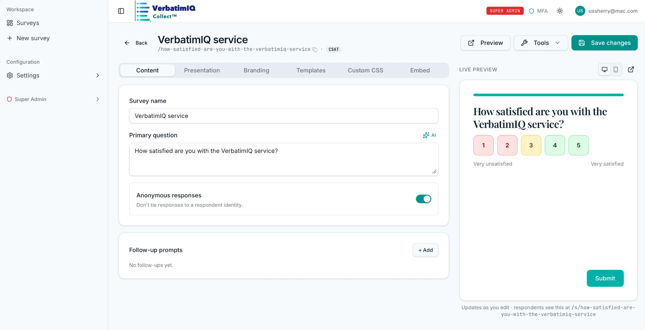This screenshot has height=330, width=645.
Task: Add a follow-up prompt
Action: pyautogui.click(x=425, y=250)
